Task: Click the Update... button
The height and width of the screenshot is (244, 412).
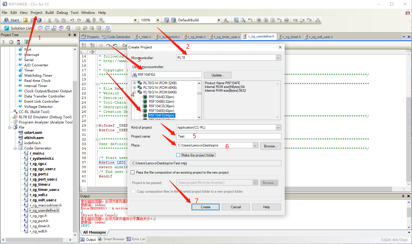Action: click(x=218, y=75)
